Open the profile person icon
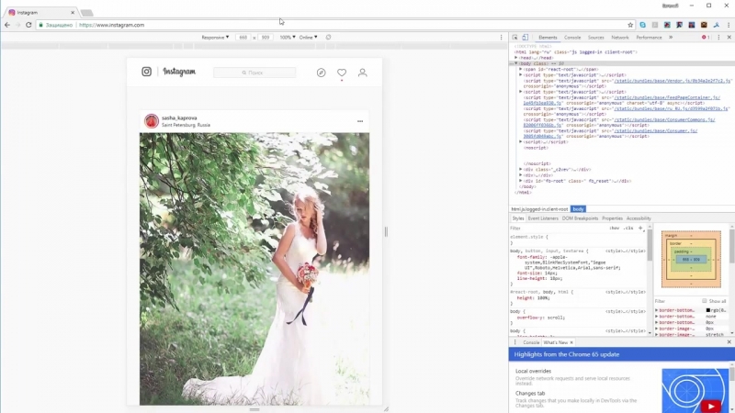Image resolution: width=735 pixels, height=413 pixels. (362, 73)
